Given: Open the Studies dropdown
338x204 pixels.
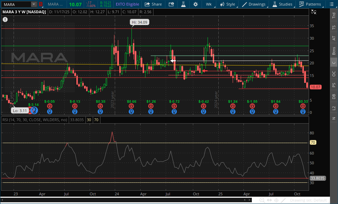Looking at the screenshot, I should (283, 4).
